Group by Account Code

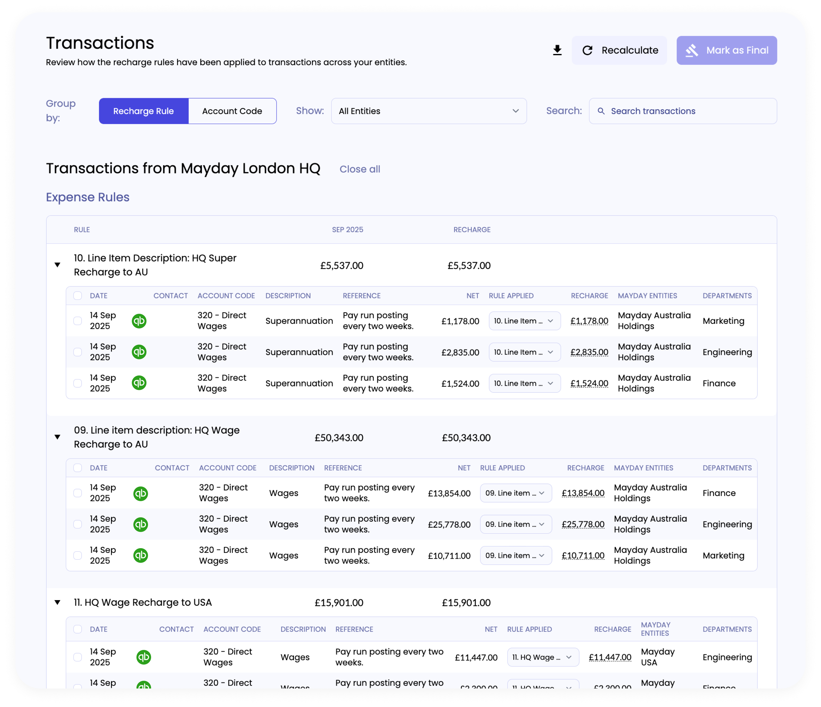point(232,111)
